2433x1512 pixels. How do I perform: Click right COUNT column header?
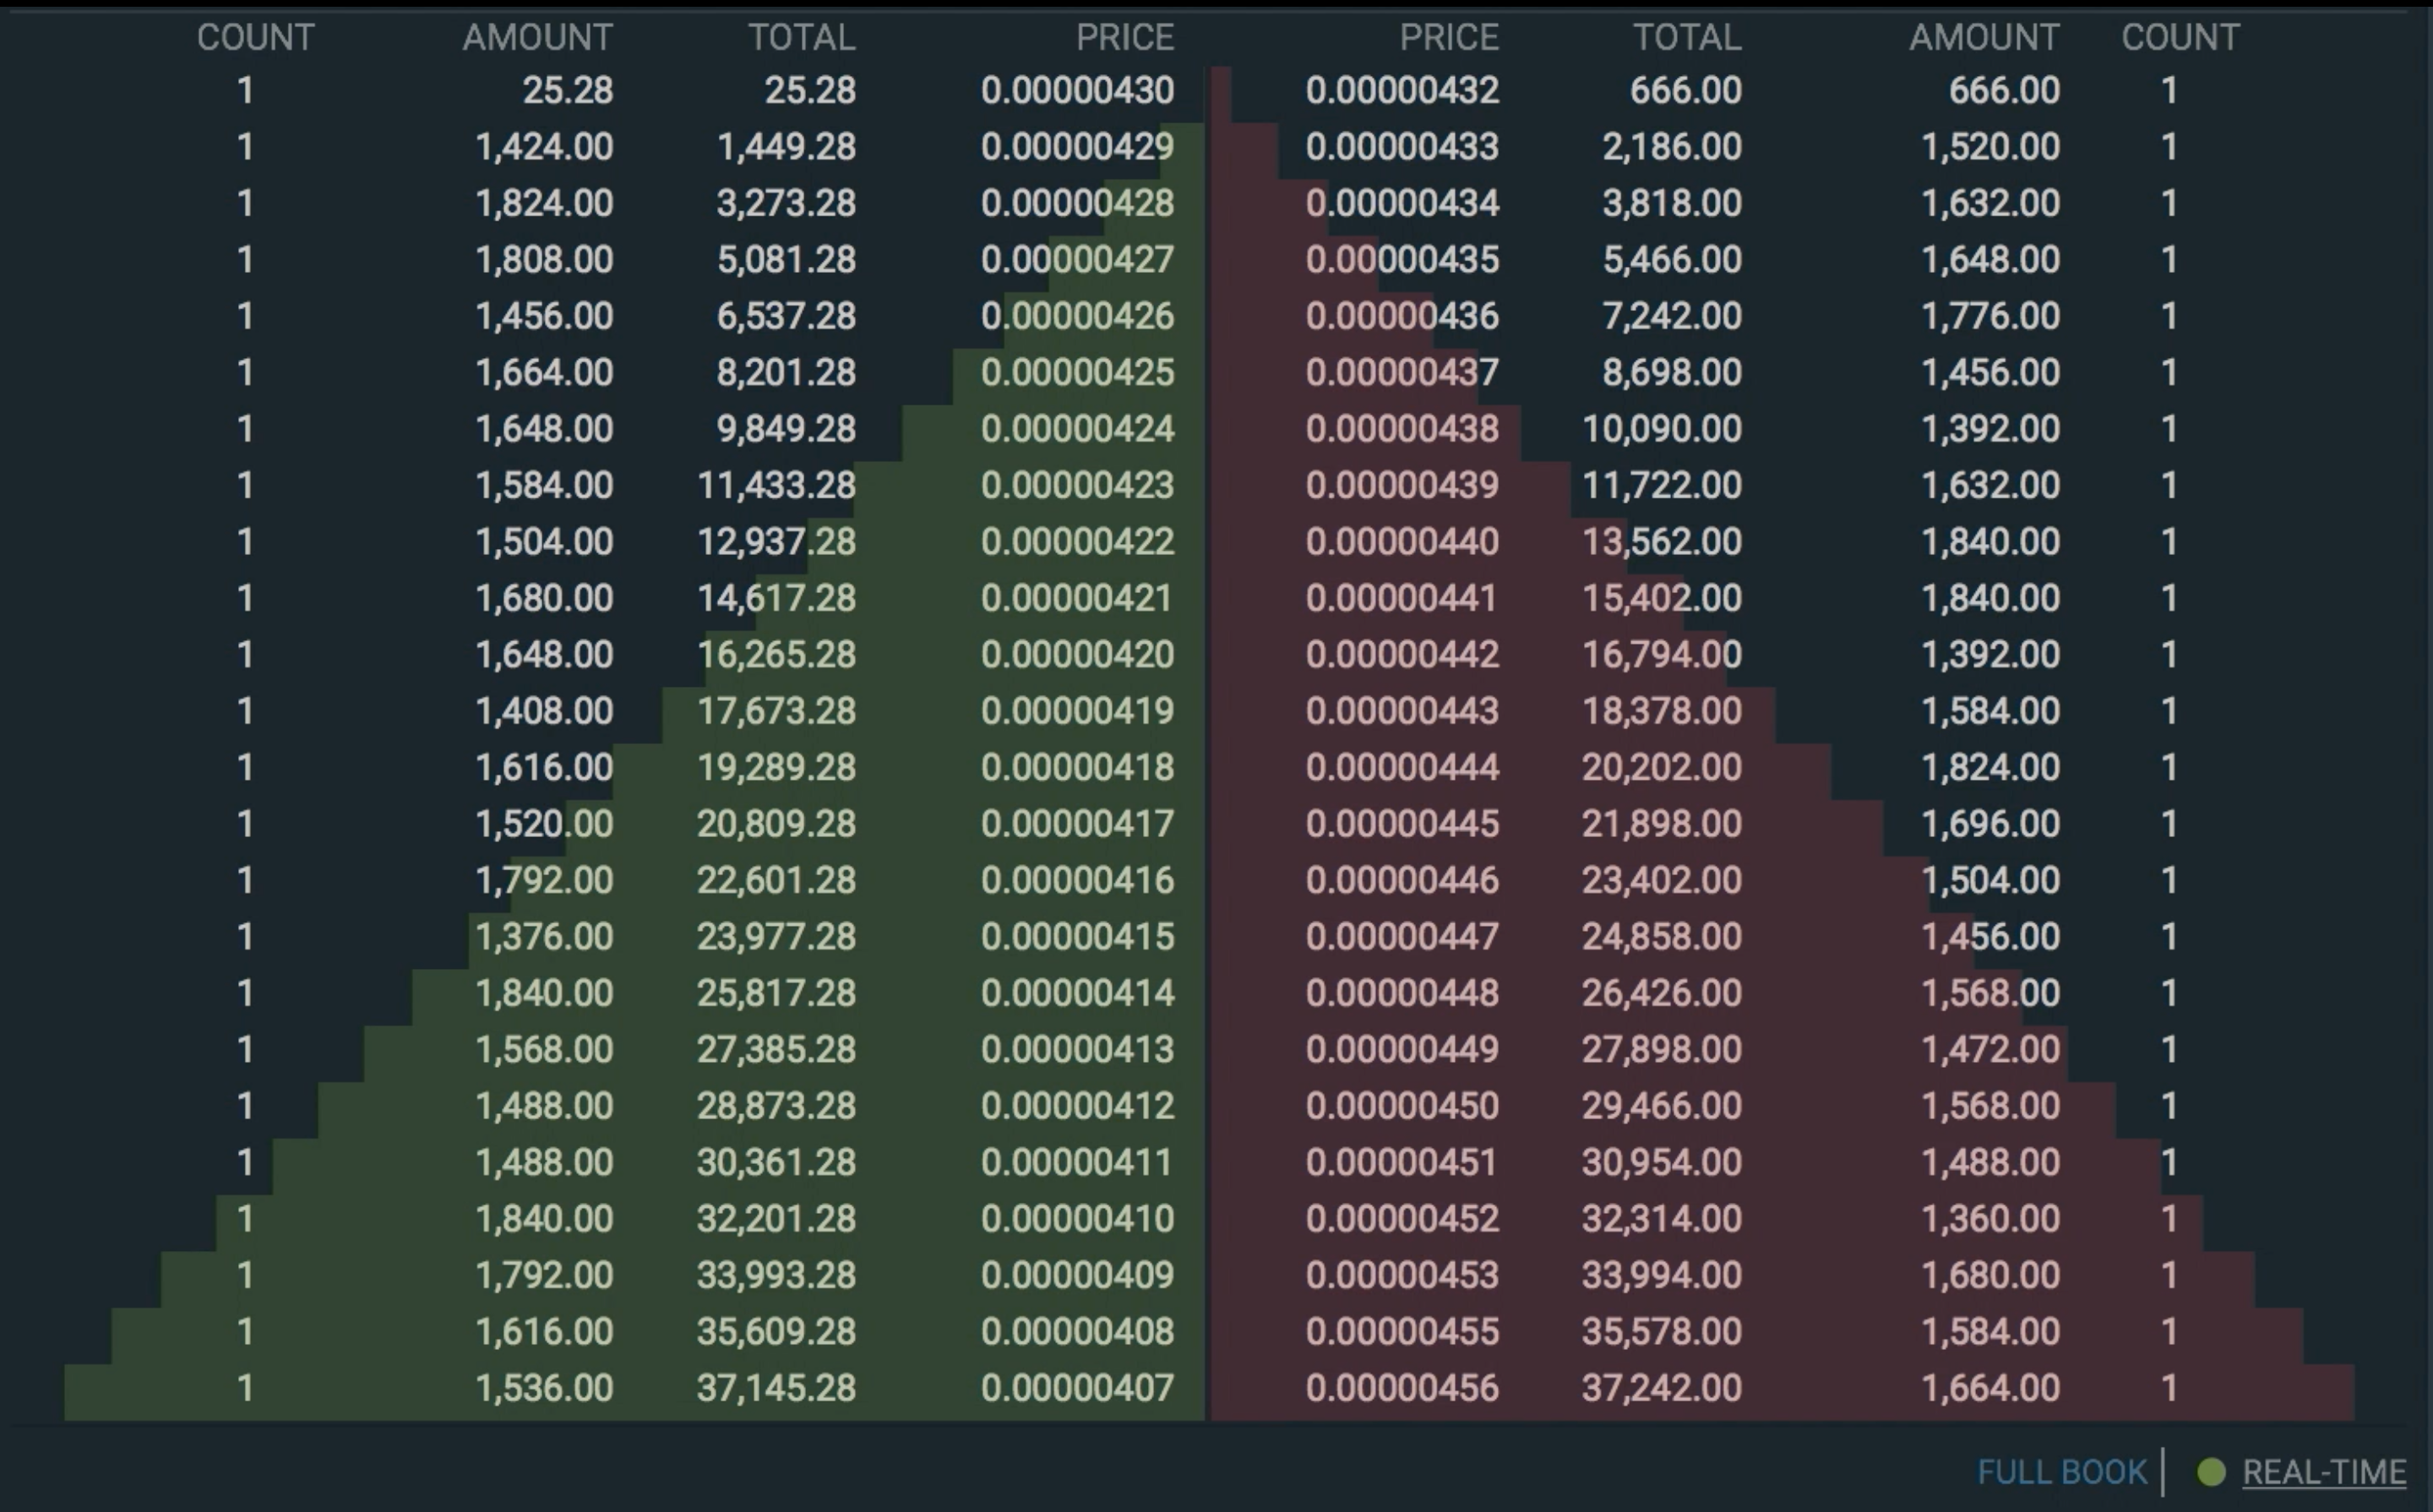(2180, 37)
